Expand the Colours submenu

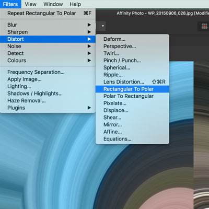point(48,61)
